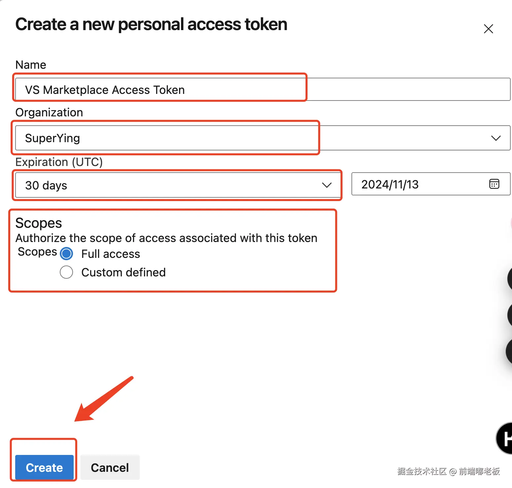
Task: Click the "Expiration (UTC)" field label
Action: click(x=59, y=162)
